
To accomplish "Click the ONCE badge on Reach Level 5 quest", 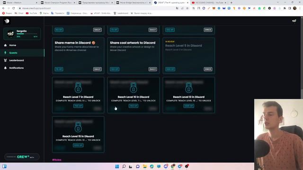I will coord(208,69).
